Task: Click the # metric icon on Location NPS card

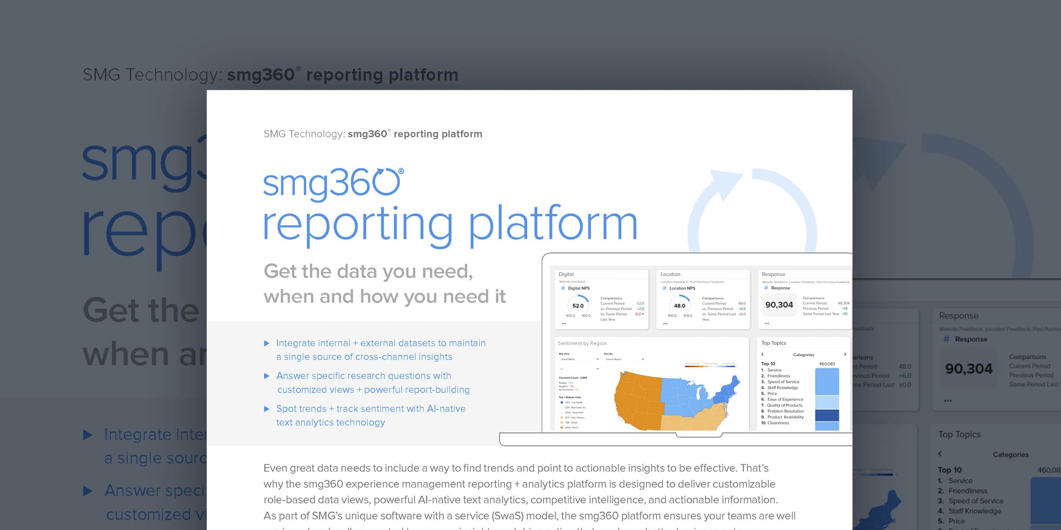Action: coord(665,288)
